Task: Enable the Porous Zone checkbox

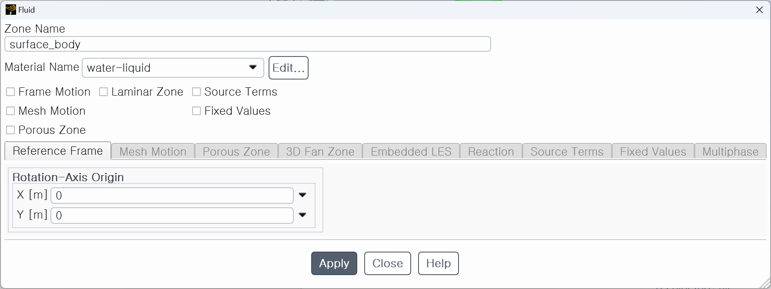Action: click(10, 130)
